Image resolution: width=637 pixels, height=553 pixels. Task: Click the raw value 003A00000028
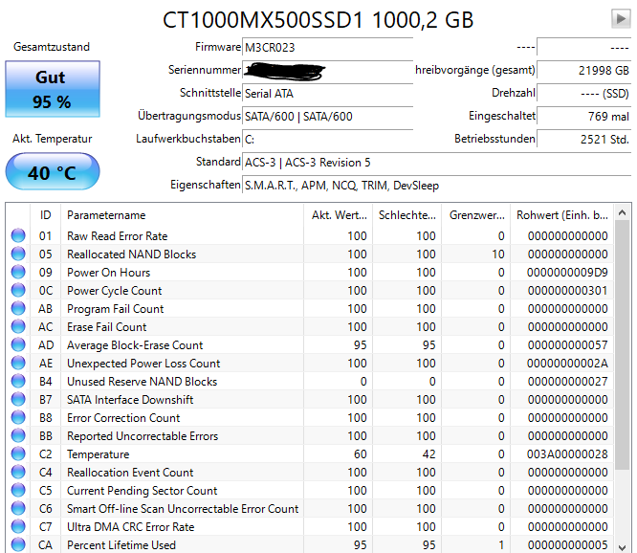coord(567,454)
